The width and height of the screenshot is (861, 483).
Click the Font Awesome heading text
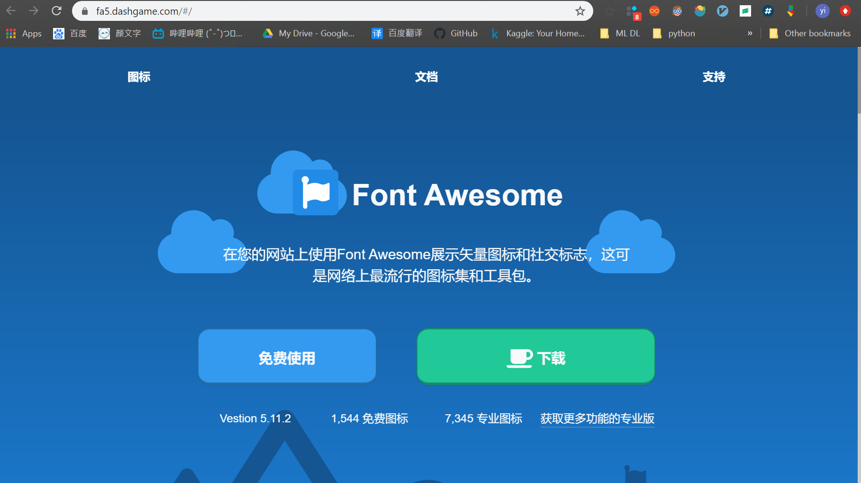pyautogui.click(x=457, y=195)
